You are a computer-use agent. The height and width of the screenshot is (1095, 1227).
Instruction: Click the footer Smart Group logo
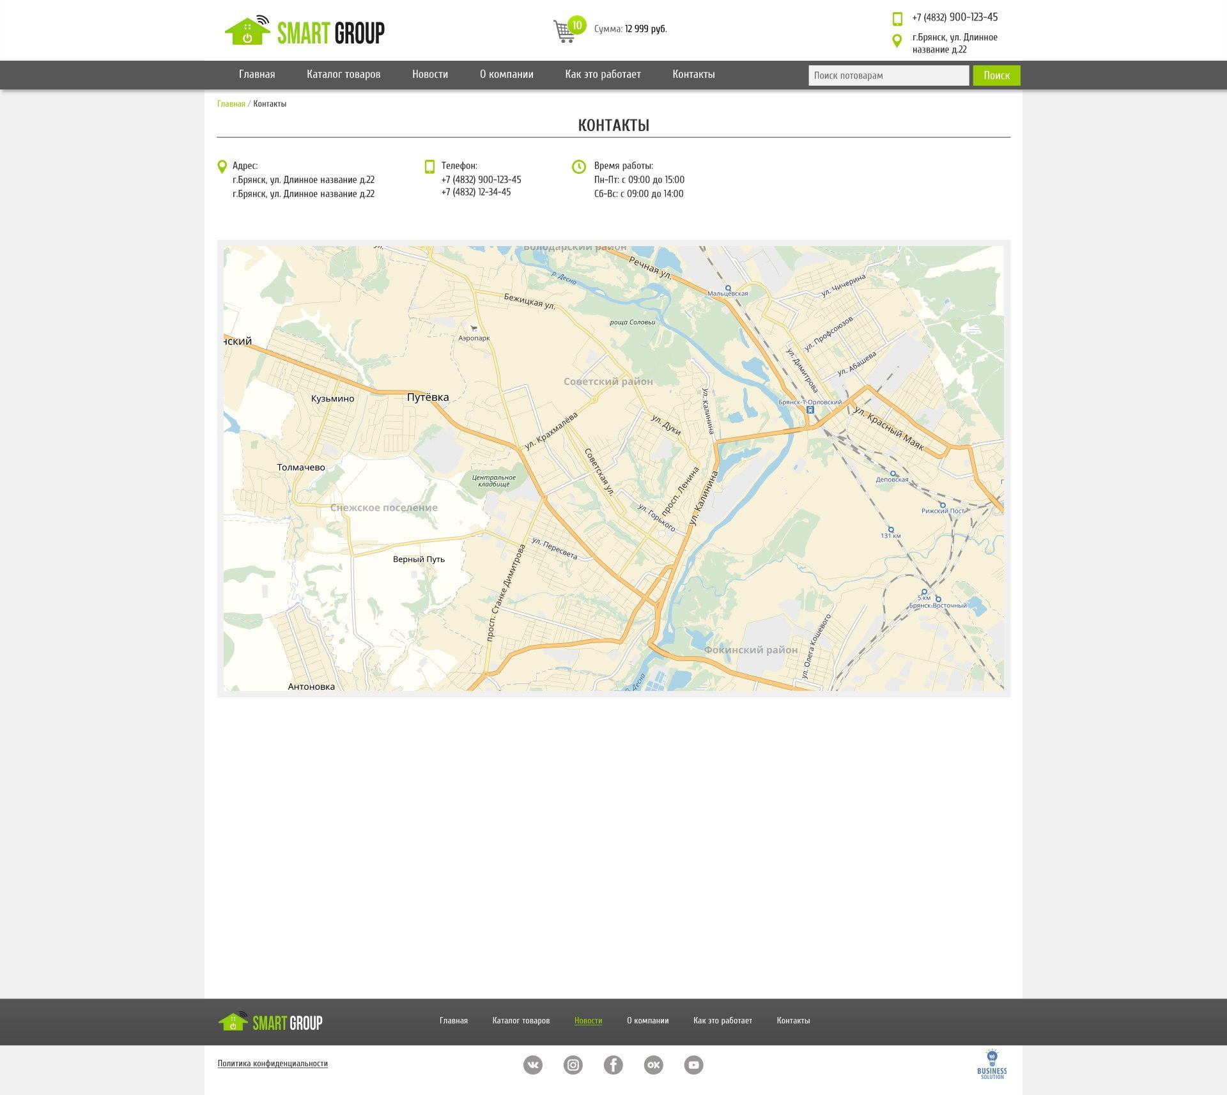point(270,1021)
